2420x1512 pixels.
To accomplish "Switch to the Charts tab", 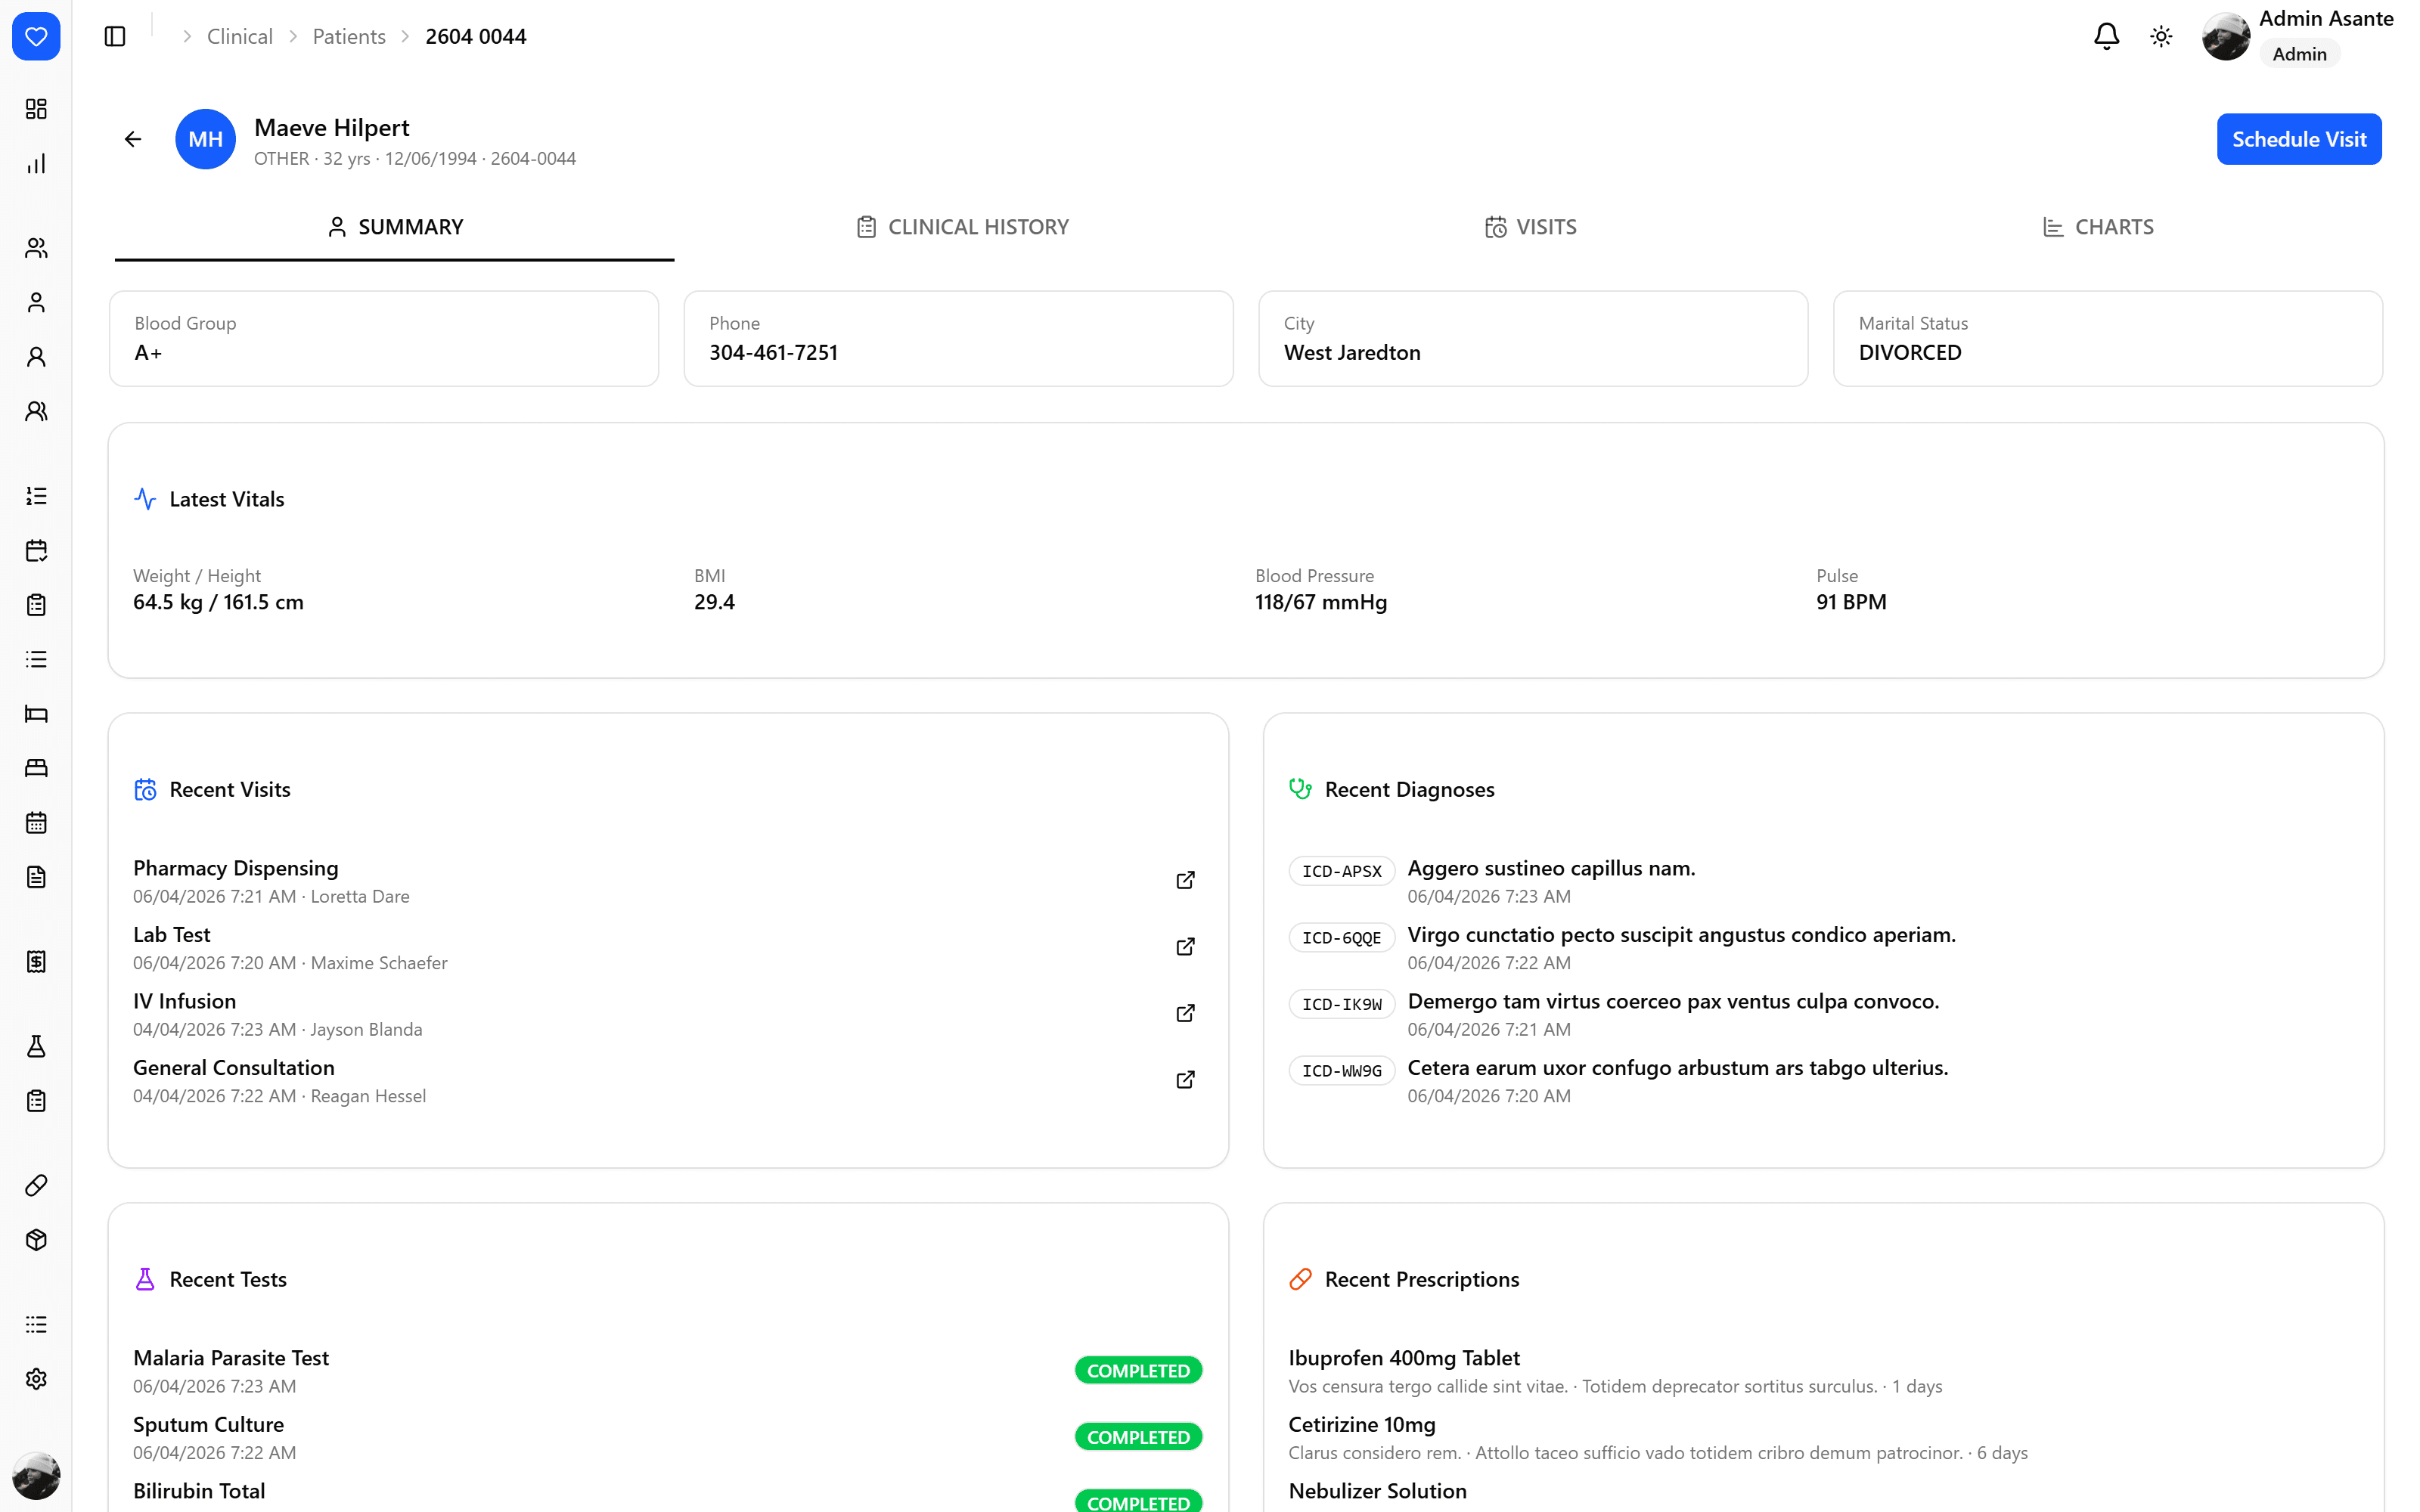I will point(2098,227).
